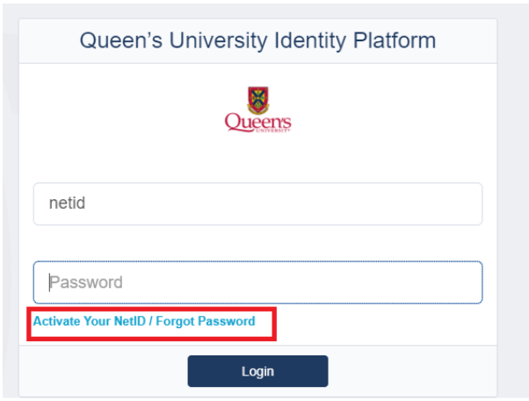Click the "Password" placeholder text
This screenshot has width=529, height=401.
(x=86, y=283)
